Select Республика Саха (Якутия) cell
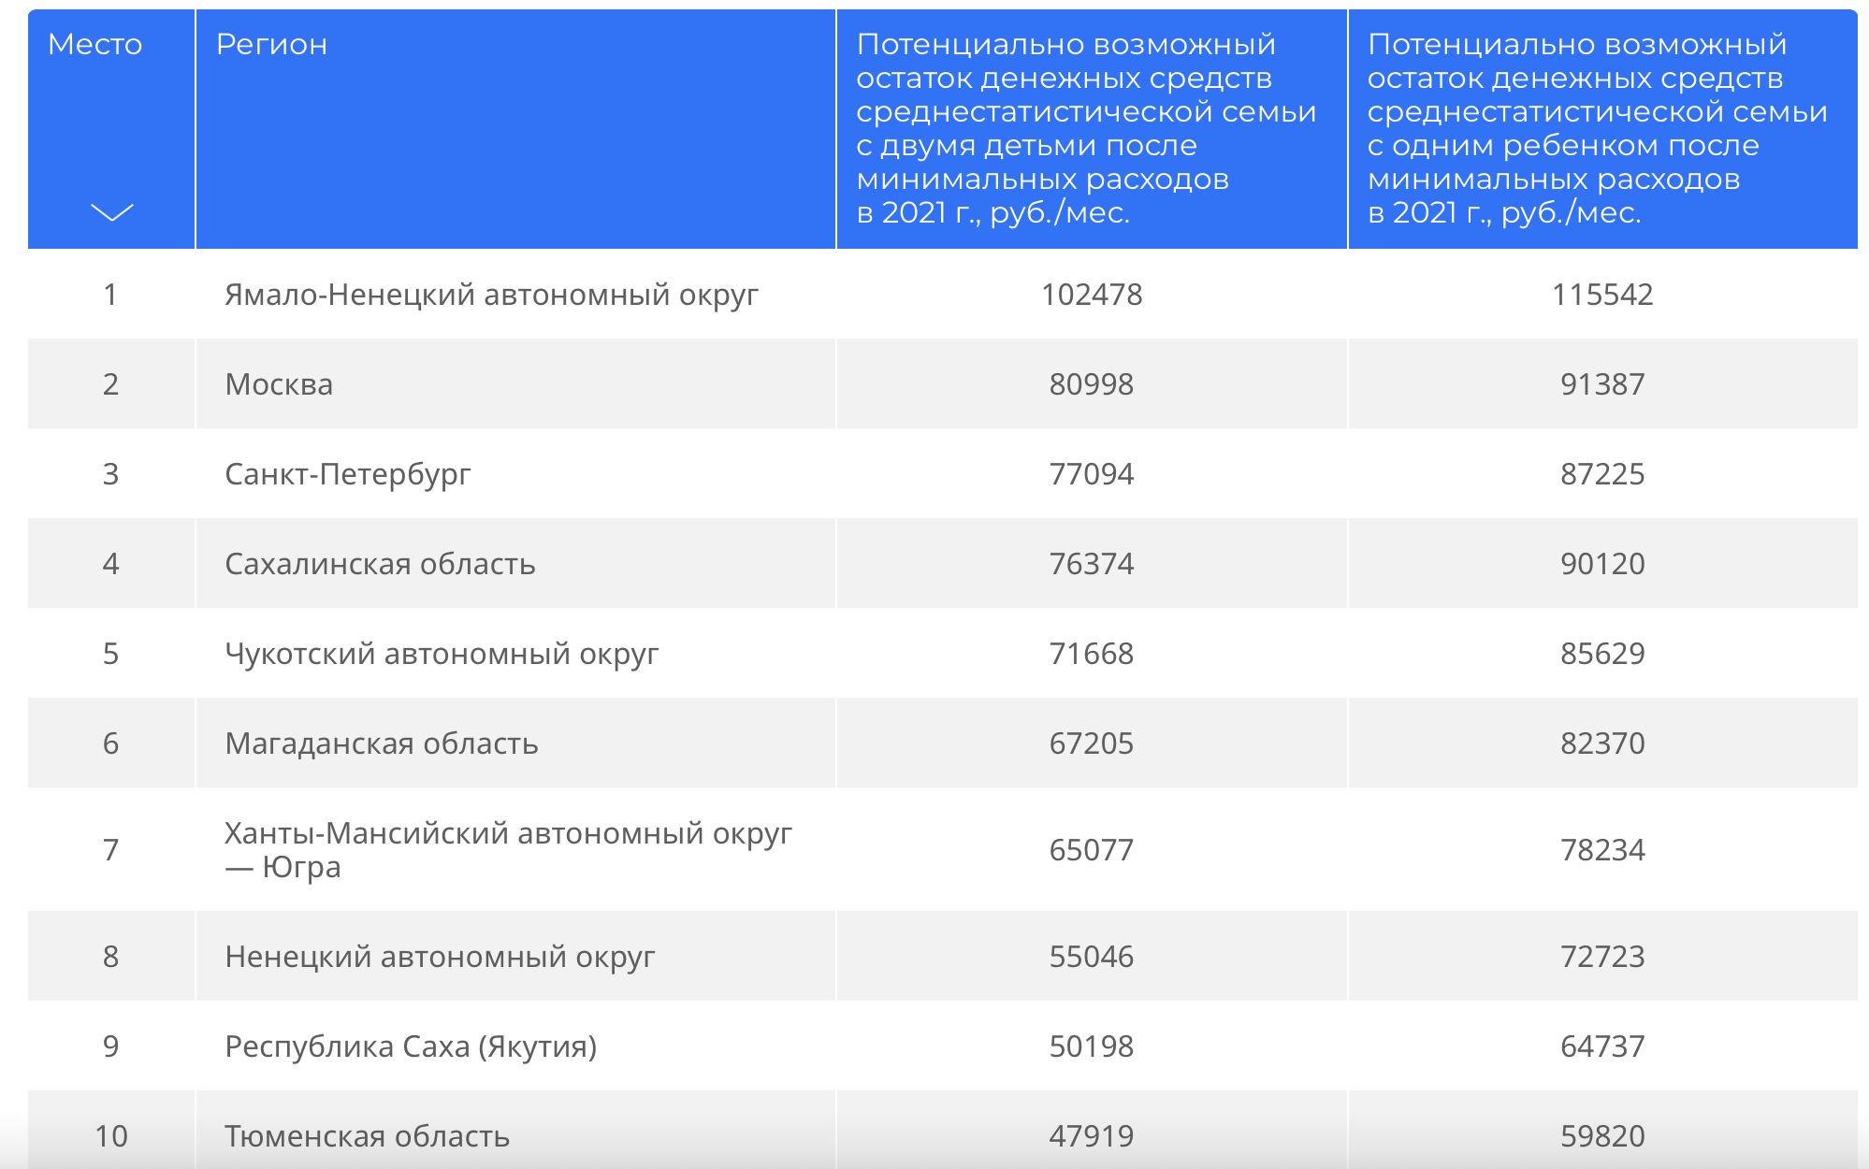The height and width of the screenshot is (1169, 1869). pos(515,1046)
